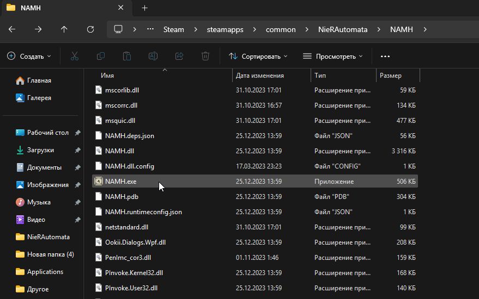Navigate to the common breadcrumb

click(281, 29)
